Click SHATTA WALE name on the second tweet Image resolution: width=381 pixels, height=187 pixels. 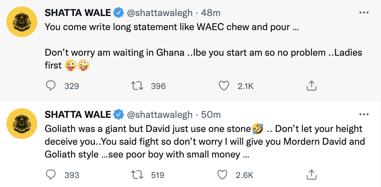pos(78,114)
